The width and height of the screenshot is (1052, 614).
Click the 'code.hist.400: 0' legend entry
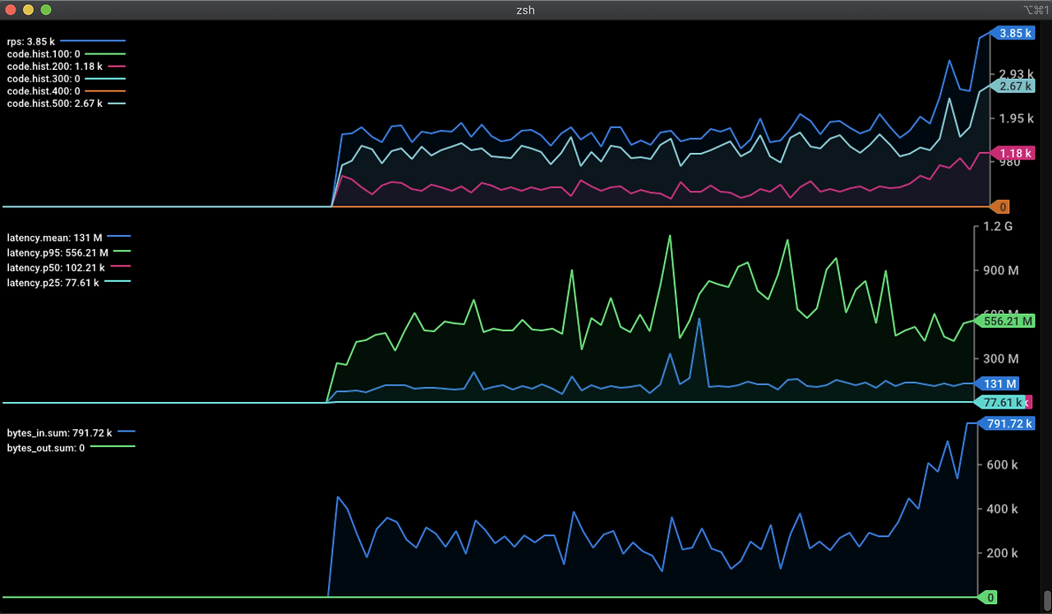[x=66, y=90]
